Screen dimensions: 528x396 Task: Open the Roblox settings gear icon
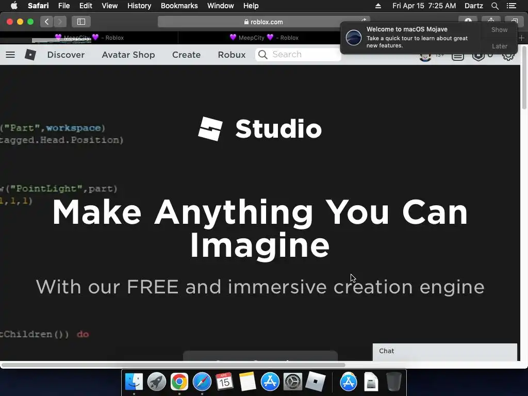pyautogui.click(x=508, y=56)
